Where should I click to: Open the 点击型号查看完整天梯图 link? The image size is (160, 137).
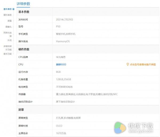point(143,65)
